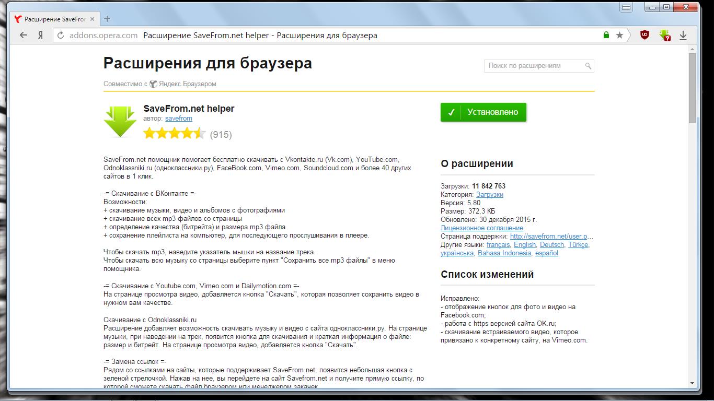This screenshot has width=714, height=401.
Task: Close the Расширение SaveFrom tab
Action: 93,19
